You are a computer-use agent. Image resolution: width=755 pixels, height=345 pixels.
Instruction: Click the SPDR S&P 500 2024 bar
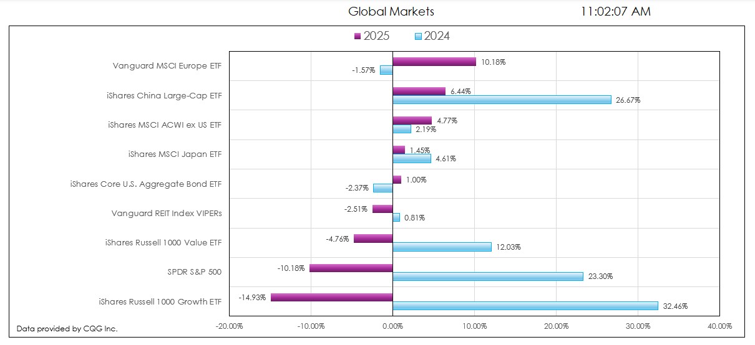(x=487, y=276)
